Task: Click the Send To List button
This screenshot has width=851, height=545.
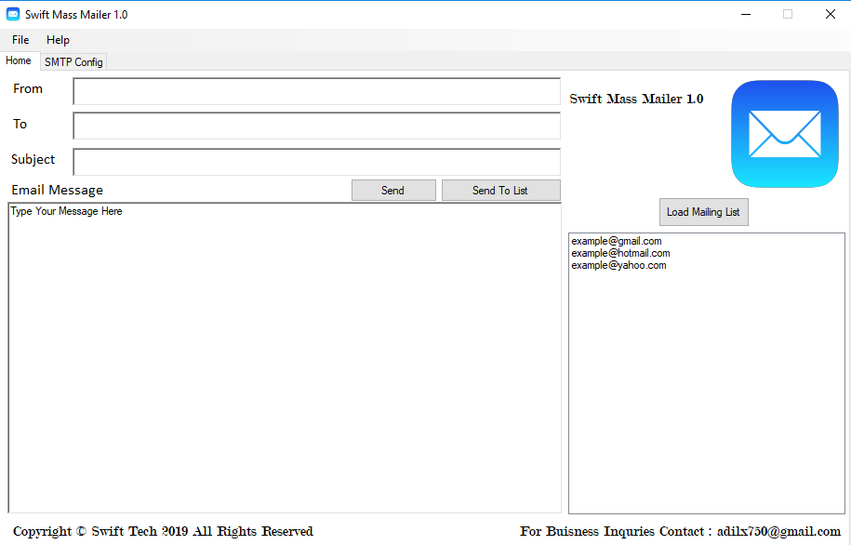Action: coord(500,191)
